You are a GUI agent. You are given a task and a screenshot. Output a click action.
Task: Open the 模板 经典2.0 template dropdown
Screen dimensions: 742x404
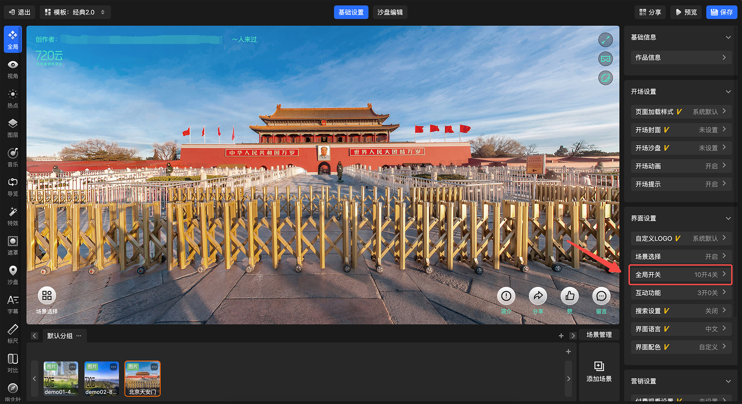(75, 12)
